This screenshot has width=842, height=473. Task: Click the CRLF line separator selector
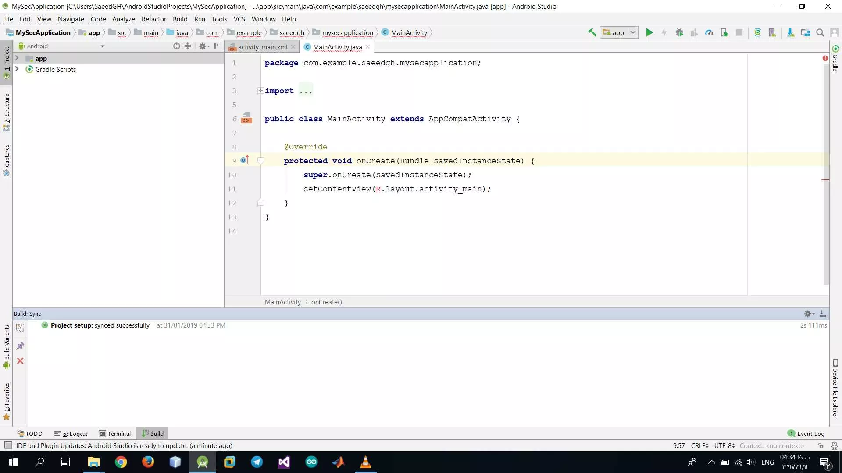[x=699, y=445]
